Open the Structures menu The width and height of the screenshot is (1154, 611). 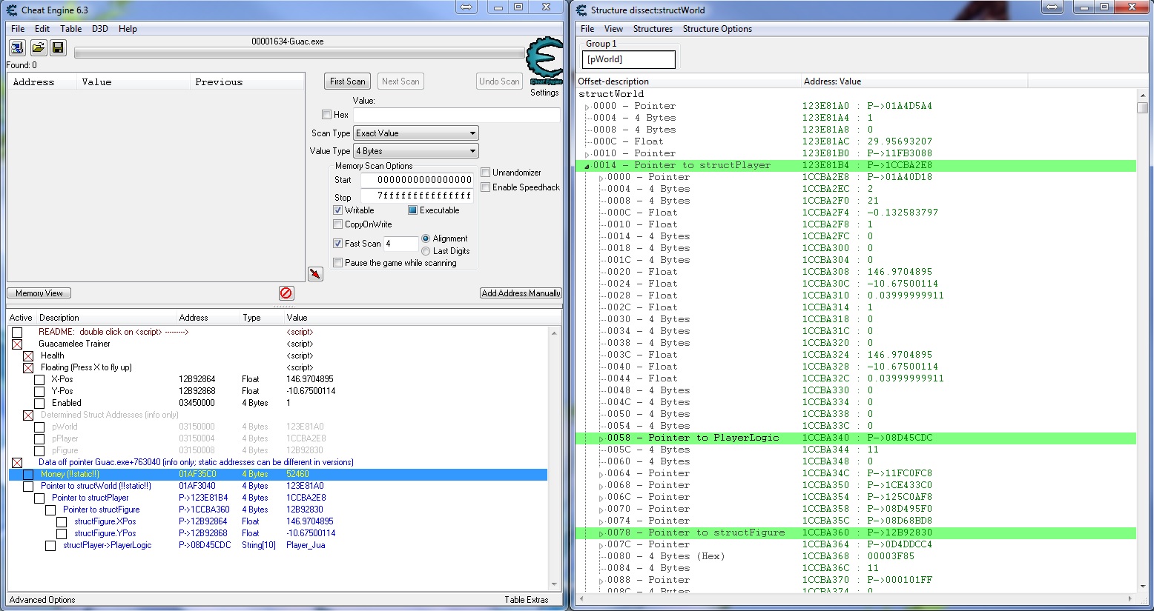pos(653,29)
